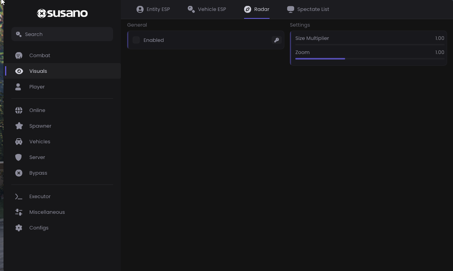Open the Executor terminal prompt icon
The width and height of the screenshot is (453, 271).
coord(18,197)
